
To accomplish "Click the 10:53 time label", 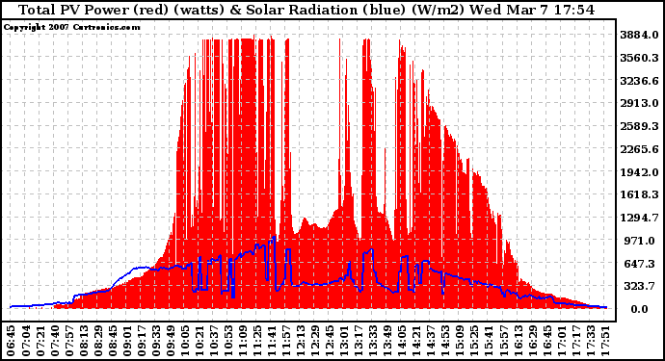I will pos(227,341).
